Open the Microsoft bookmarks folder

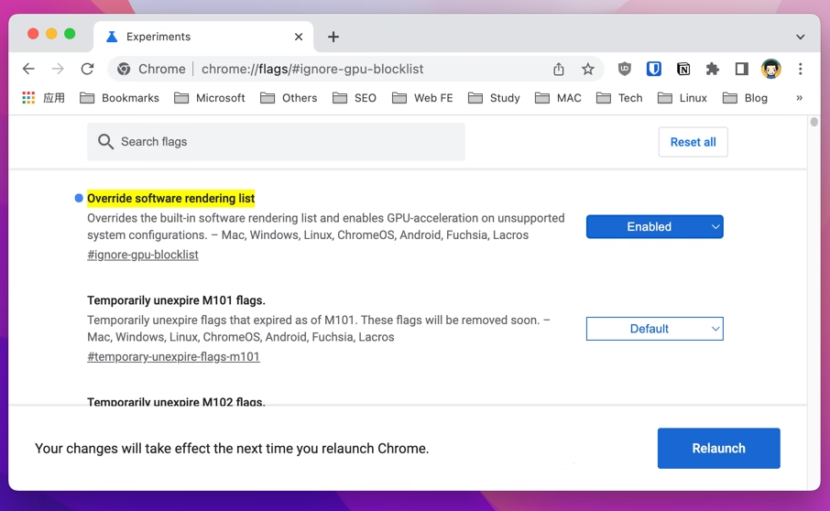tap(210, 98)
